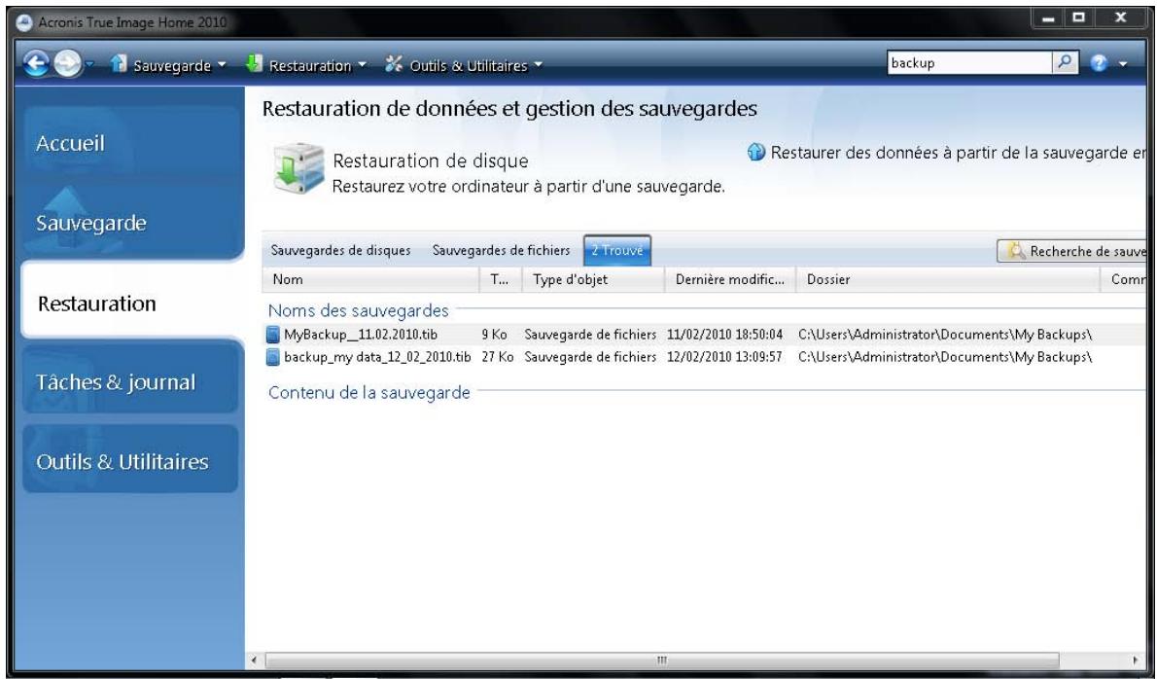The height and width of the screenshot is (679, 1157).
Task: Click the backup_my data_12_02_2010.tib file icon
Action: [x=273, y=357]
